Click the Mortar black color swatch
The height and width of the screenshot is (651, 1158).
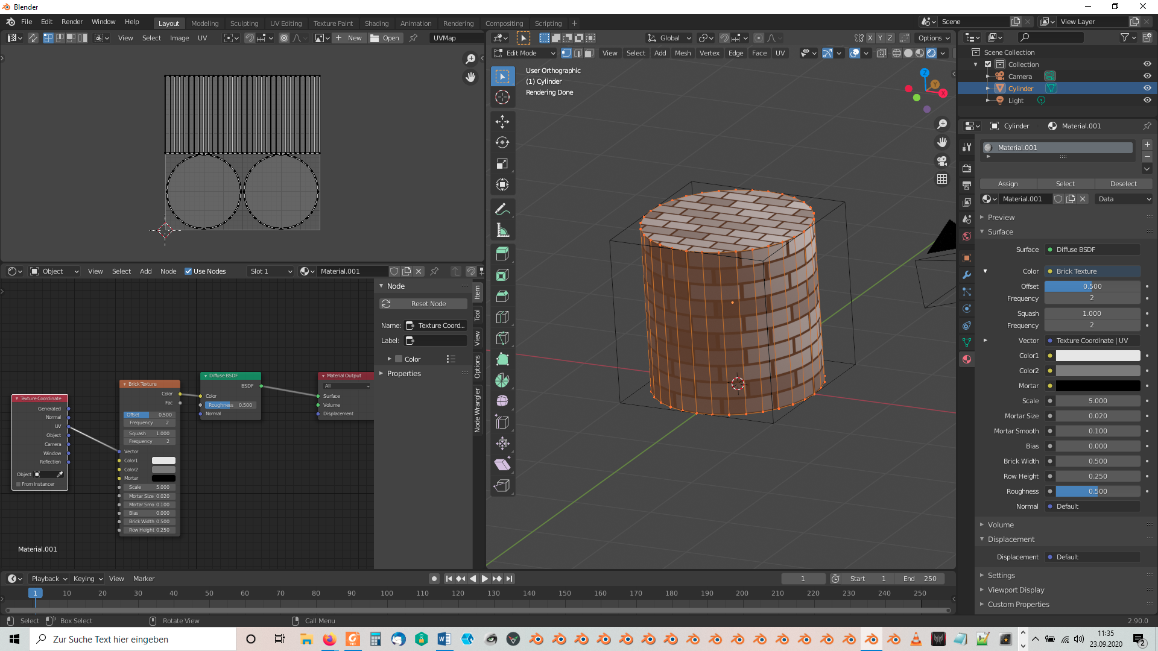pyautogui.click(x=1097, y=386)
